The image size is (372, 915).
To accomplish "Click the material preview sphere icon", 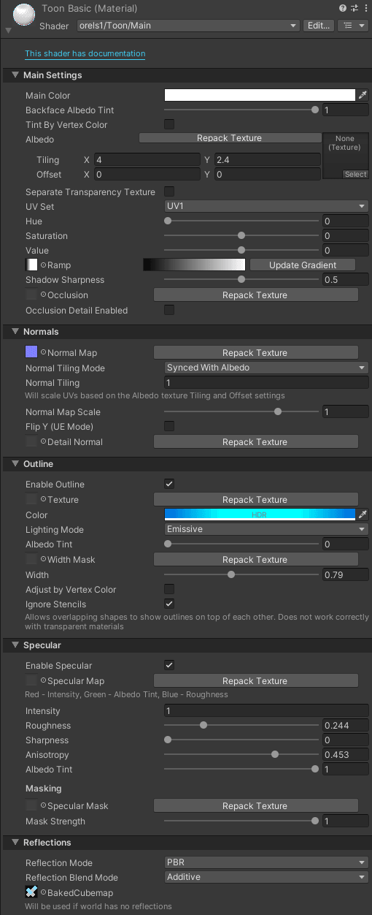I will 24,13.
